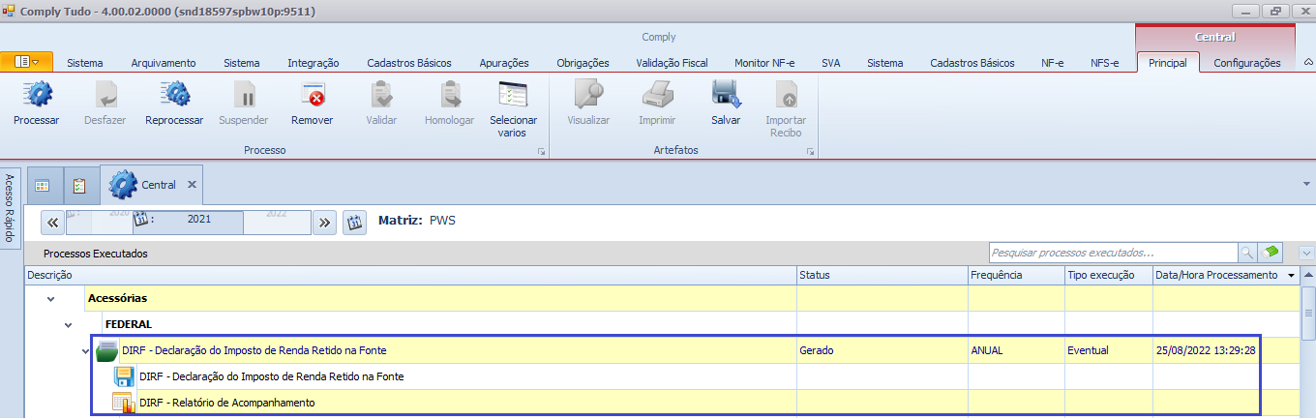
Task: Collapse the DIRF declaration folder row
Action: click(86, 350)
